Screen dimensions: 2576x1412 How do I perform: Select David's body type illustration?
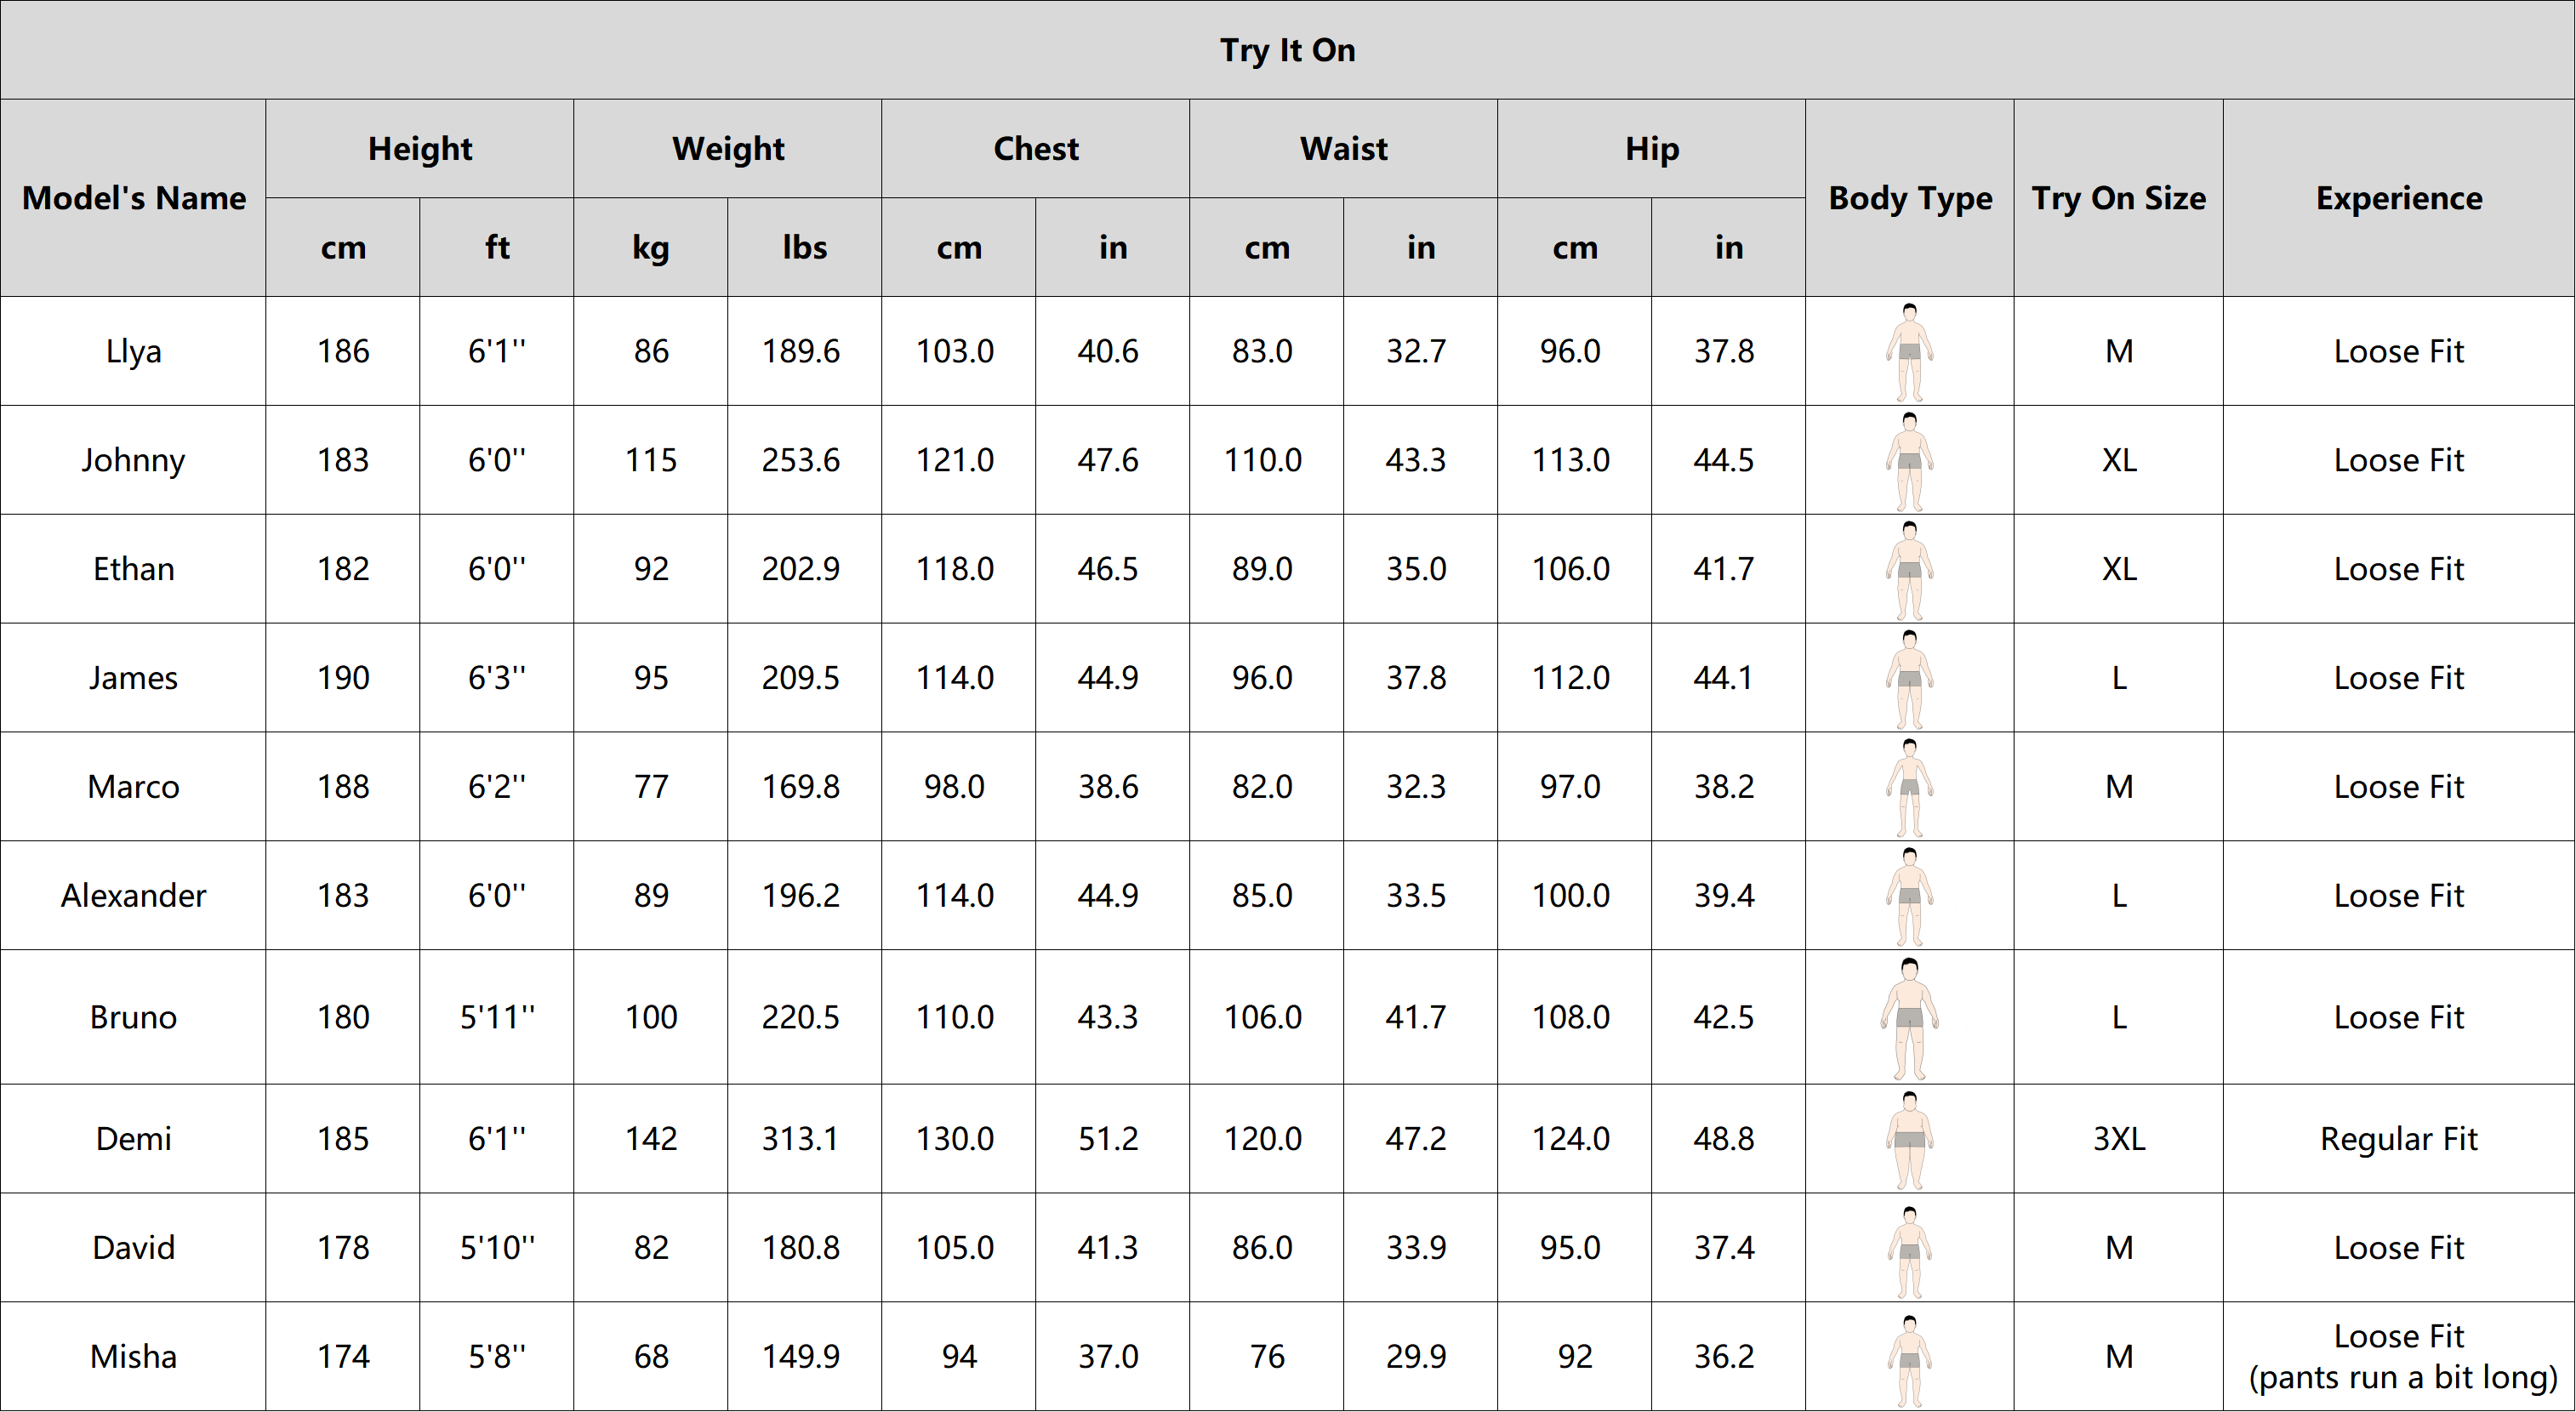pos(1909,1251)
